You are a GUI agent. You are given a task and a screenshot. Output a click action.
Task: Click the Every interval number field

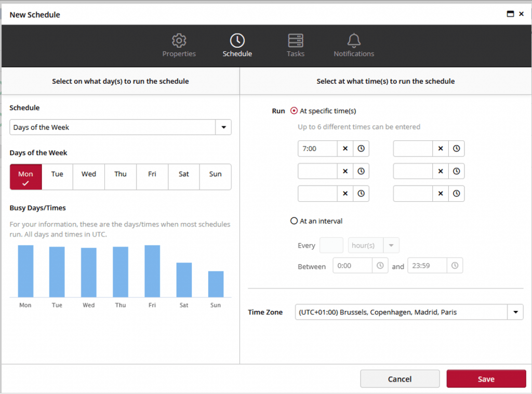click(331, 245)
